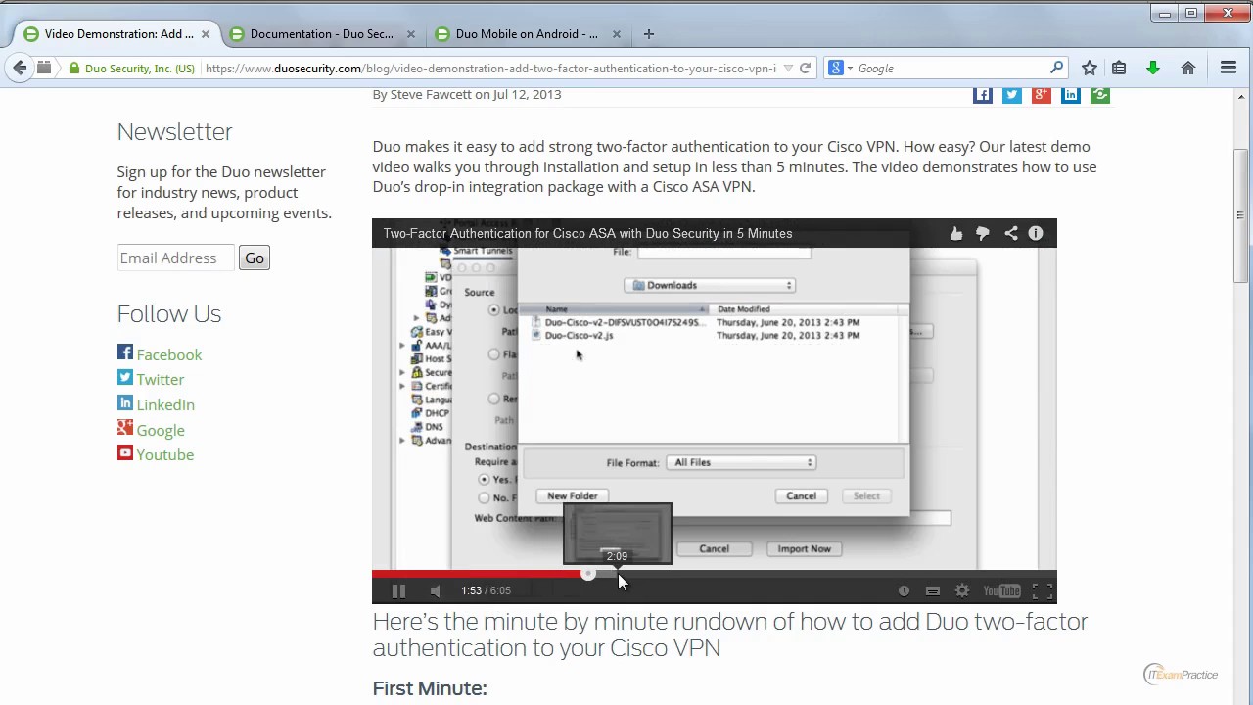
Task: Expand Secure tree node in video
Action: (x=402, y=372)
